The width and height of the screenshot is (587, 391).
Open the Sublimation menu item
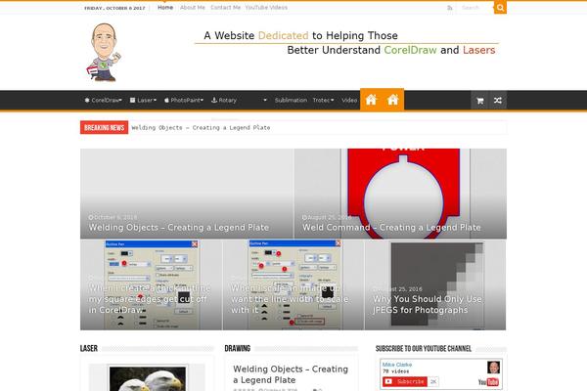click(291, 101)
